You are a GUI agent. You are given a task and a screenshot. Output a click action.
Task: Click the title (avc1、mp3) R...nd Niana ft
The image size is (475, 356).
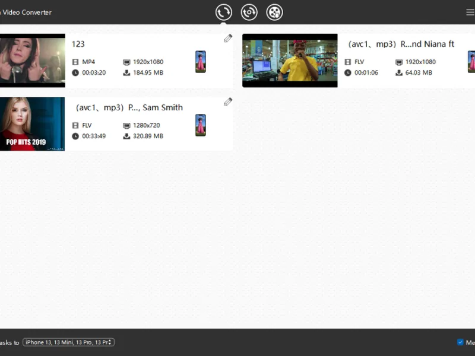(401, 44)
